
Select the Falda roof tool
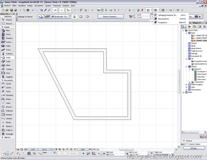point(8,46)
